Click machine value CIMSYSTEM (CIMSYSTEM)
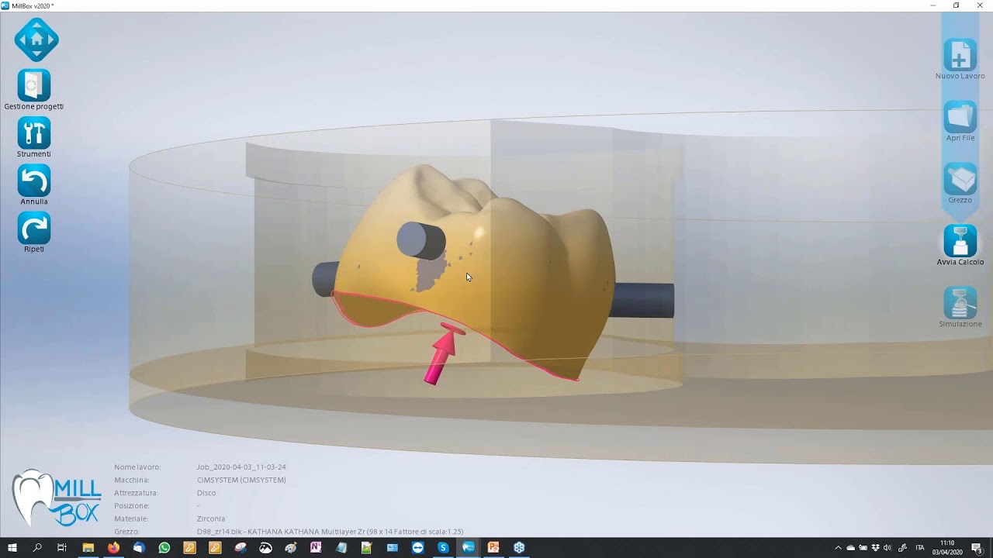The height and width of the screenshot is (558, 993). click(241, 480)
